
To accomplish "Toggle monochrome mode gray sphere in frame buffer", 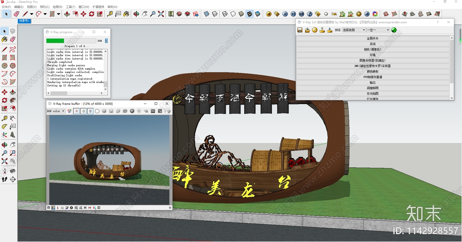I will coord(104,111).
